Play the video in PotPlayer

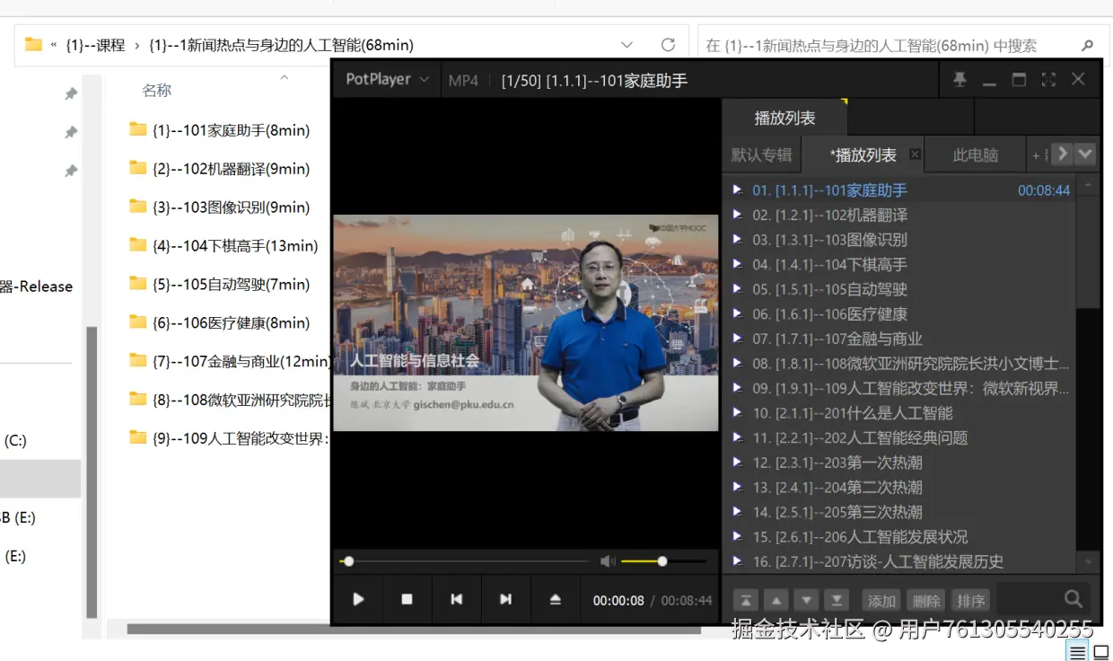358,599
